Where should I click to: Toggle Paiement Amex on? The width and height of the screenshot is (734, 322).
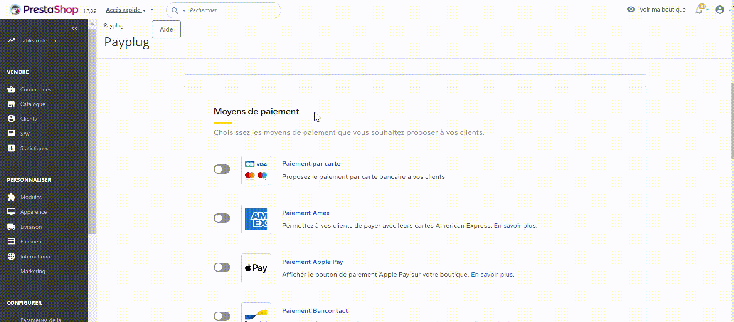pyautogui.click(x=222, y=218)
